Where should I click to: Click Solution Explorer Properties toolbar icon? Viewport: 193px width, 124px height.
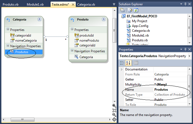[x=122, y=10]
